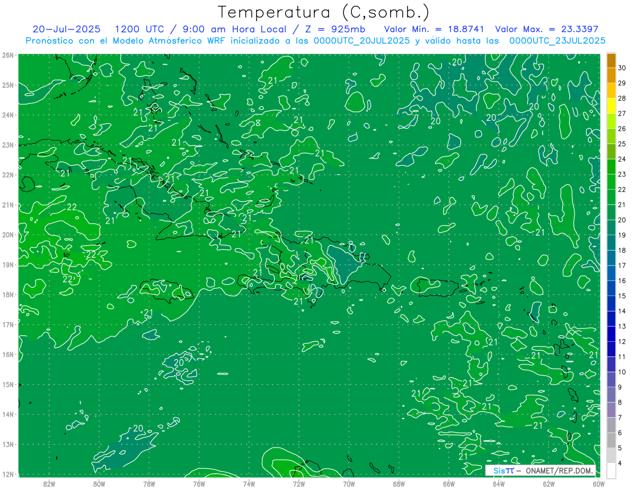
Task: Click the "17N" latitude label
Action: pos(7,325)
